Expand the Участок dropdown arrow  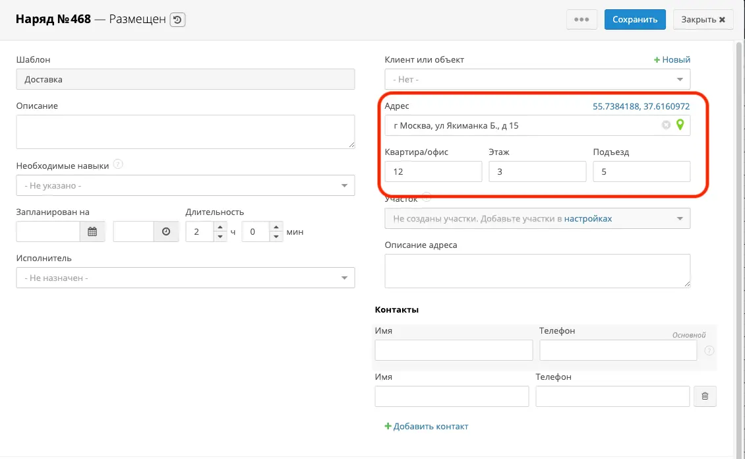[680, 218]
